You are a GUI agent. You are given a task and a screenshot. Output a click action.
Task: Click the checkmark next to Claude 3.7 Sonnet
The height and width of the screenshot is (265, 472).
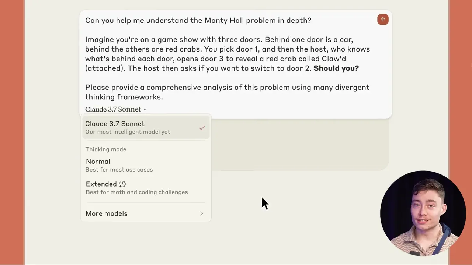pos(202,128)
